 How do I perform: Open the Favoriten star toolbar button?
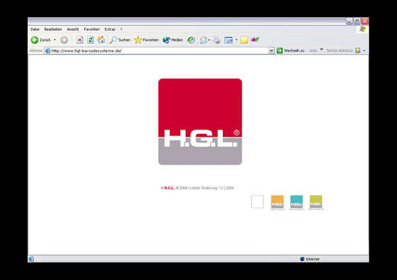point(146,40)
